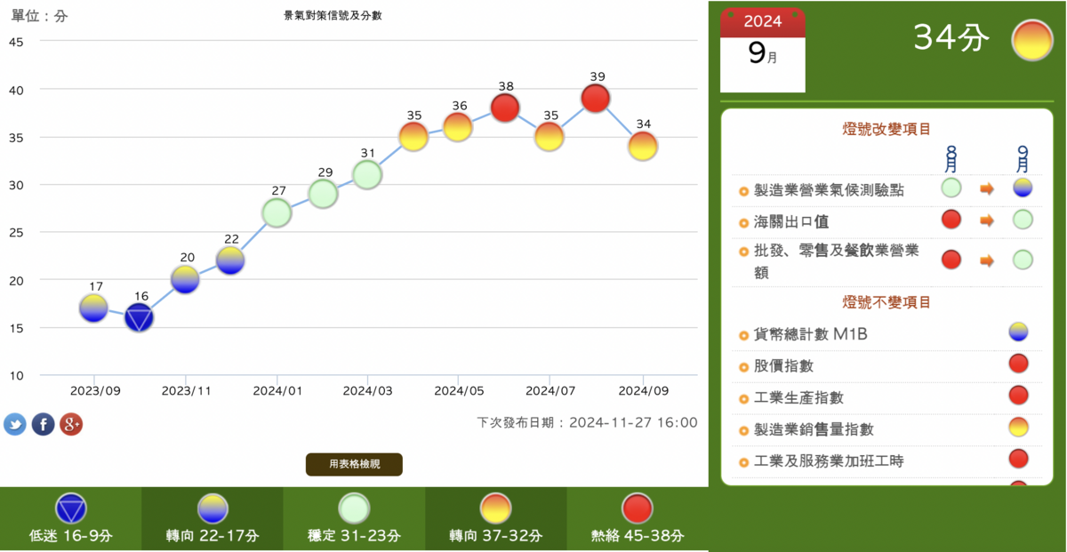Open the 貨幣總計數 M1B item
The image size is (1067, 552).
point(810,334)
